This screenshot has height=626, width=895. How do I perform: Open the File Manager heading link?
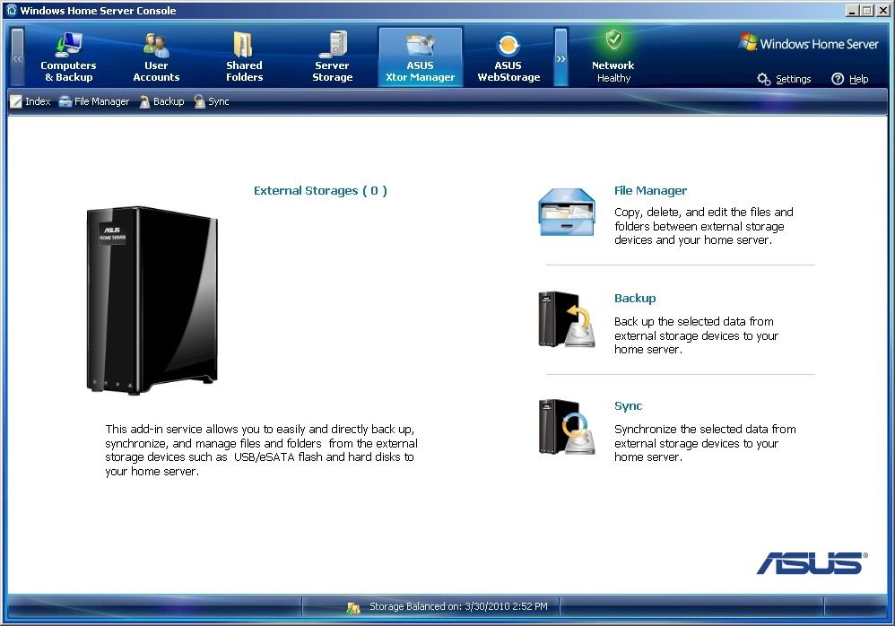(x=650, y=191)
